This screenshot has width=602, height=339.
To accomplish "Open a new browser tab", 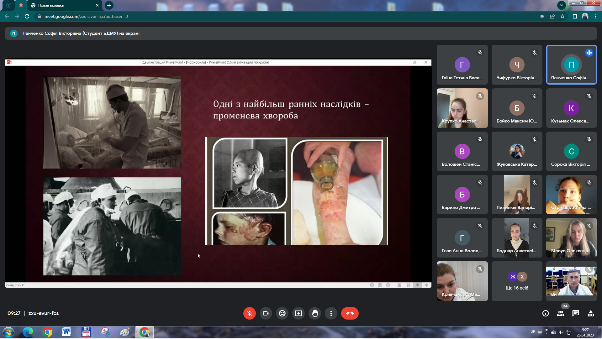I will click(109, 5).
